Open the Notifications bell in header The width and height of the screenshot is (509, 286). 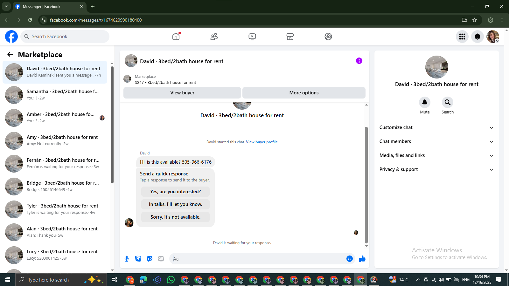coord(478,37)
